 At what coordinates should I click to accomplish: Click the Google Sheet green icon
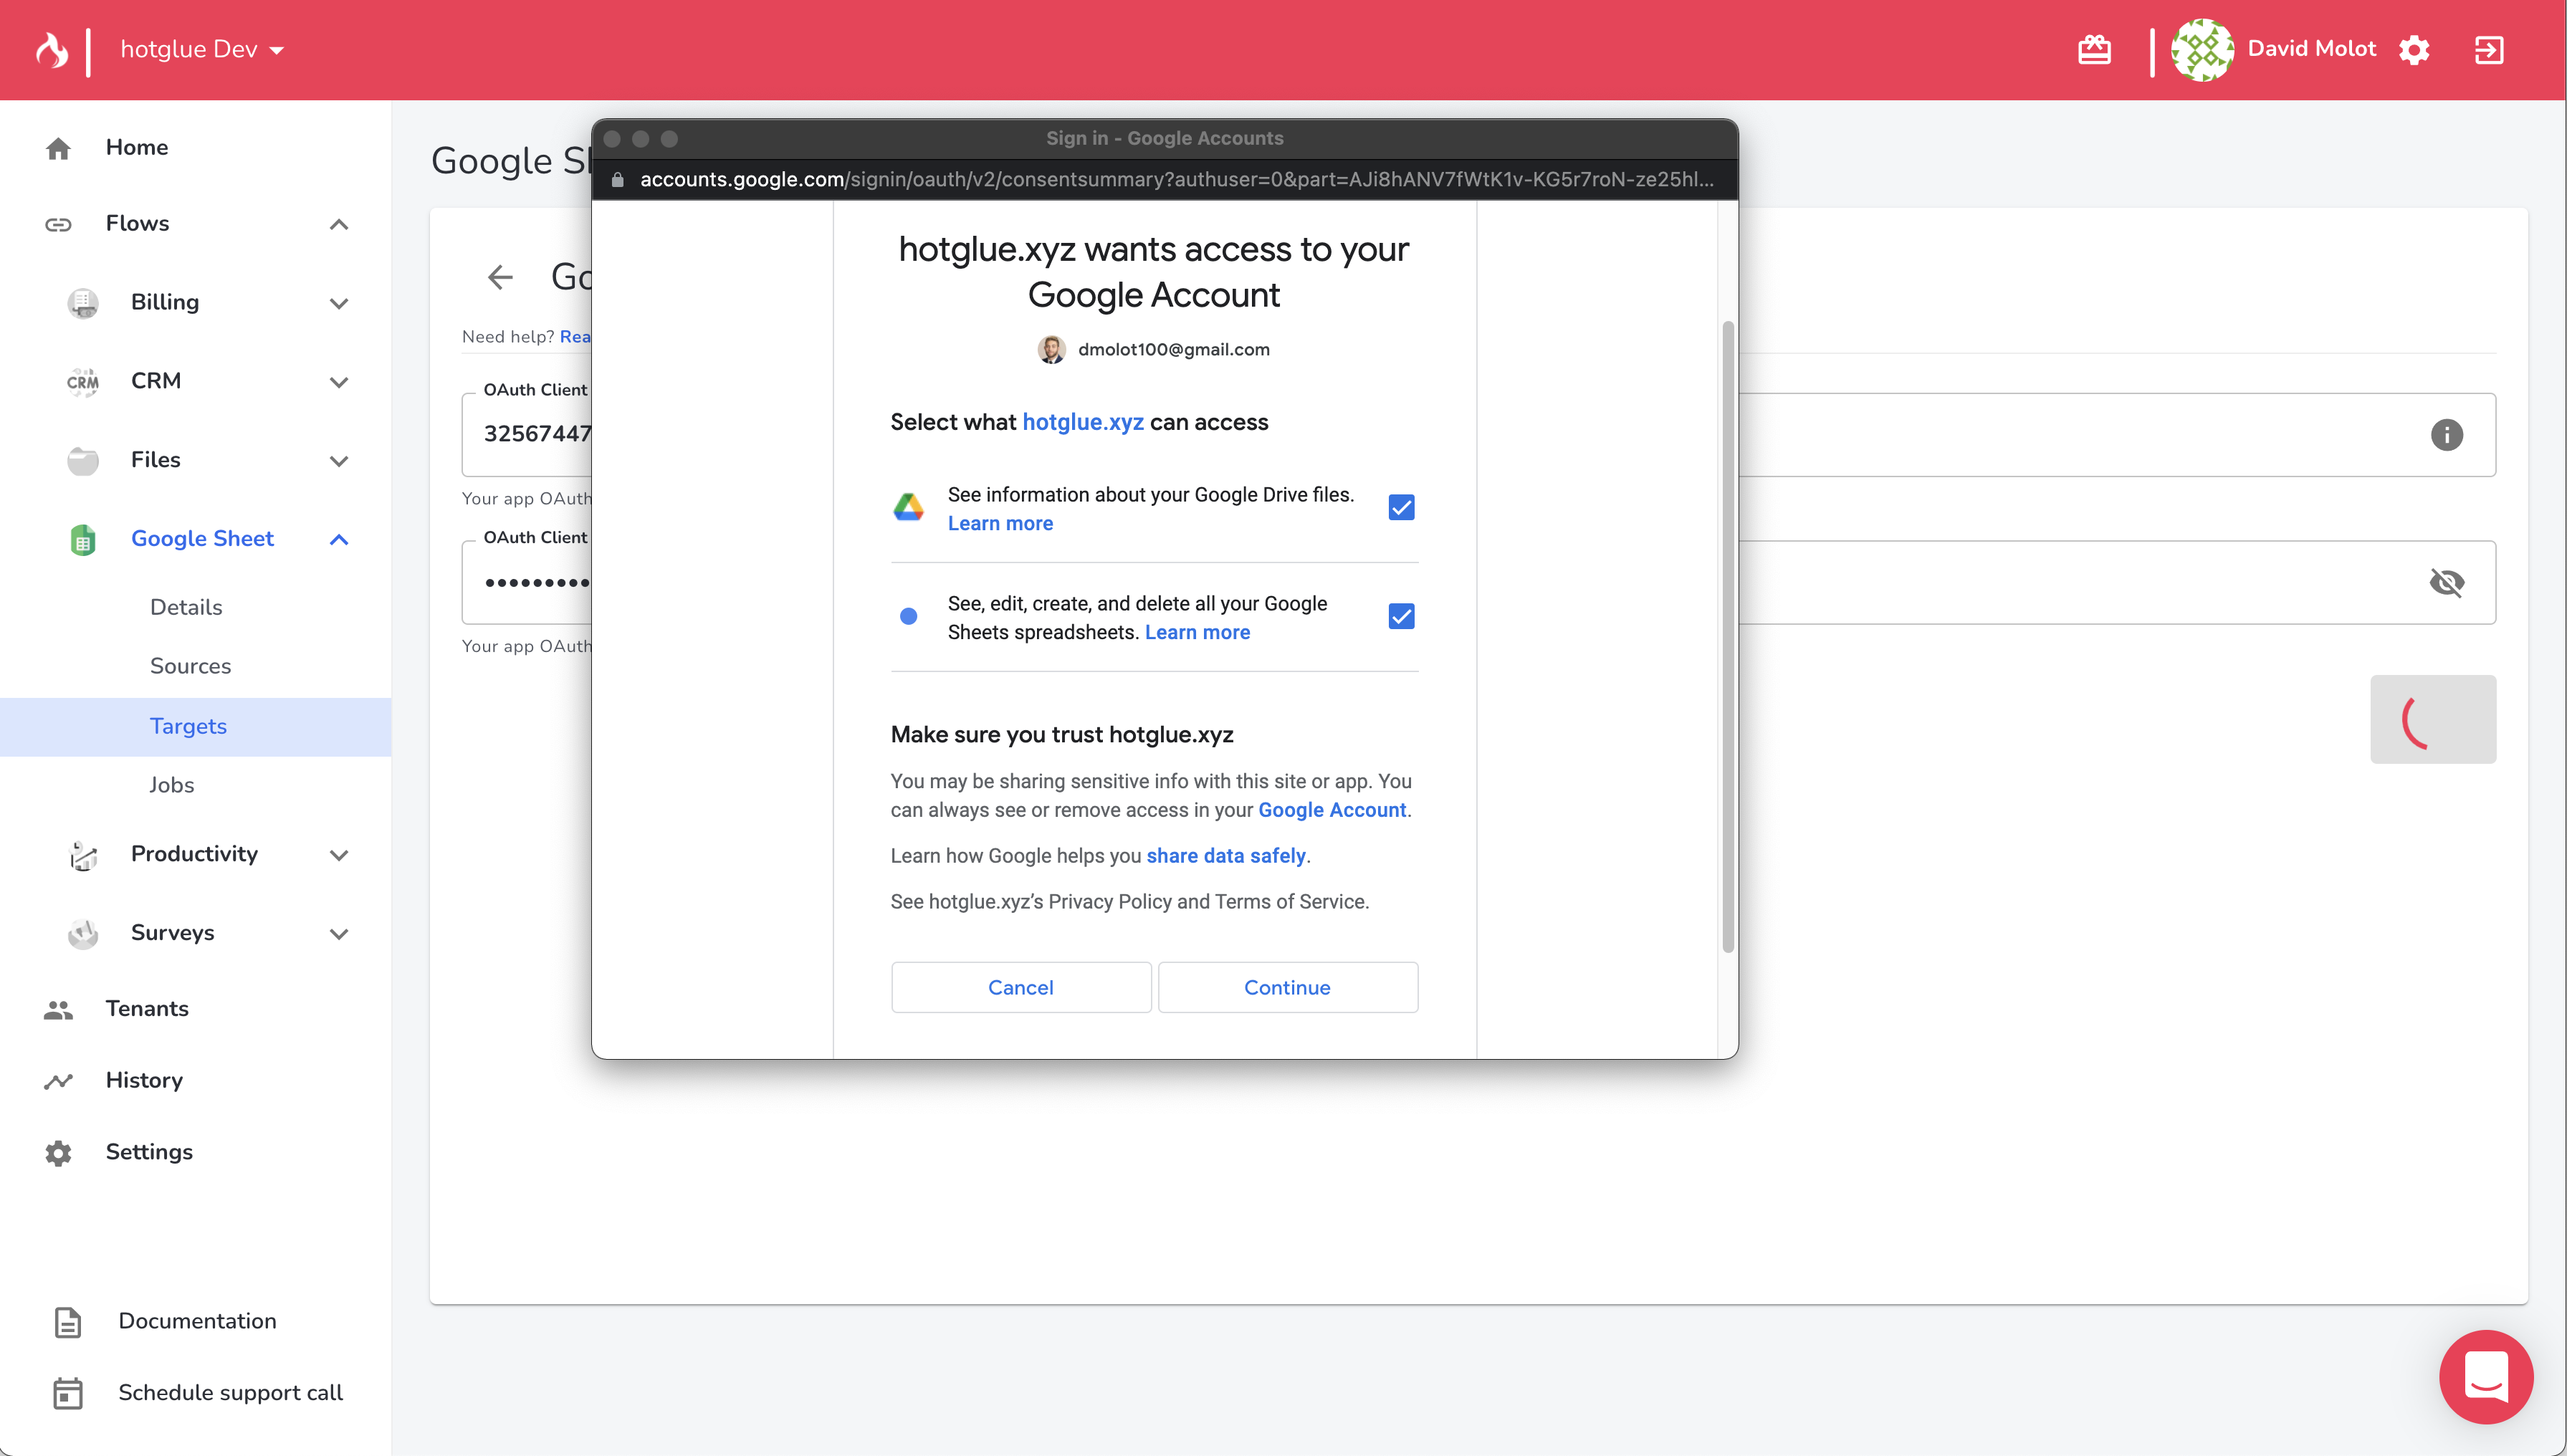click(x=83, y=539)
